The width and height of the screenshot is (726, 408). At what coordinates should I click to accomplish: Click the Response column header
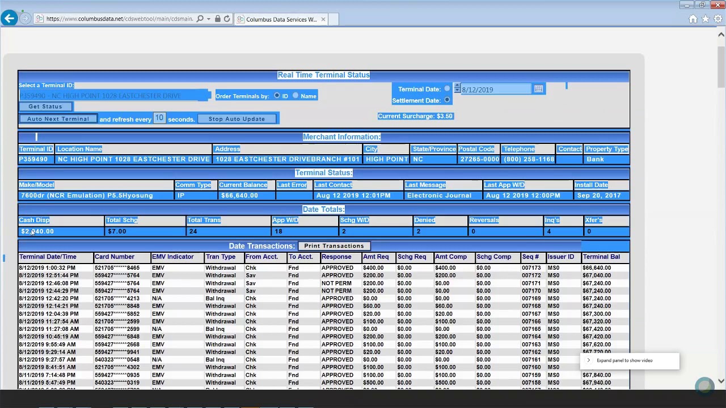[336, 257]
